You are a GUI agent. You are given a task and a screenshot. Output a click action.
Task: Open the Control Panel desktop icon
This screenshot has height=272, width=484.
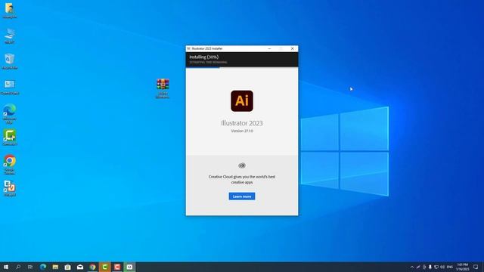(10, 87)
